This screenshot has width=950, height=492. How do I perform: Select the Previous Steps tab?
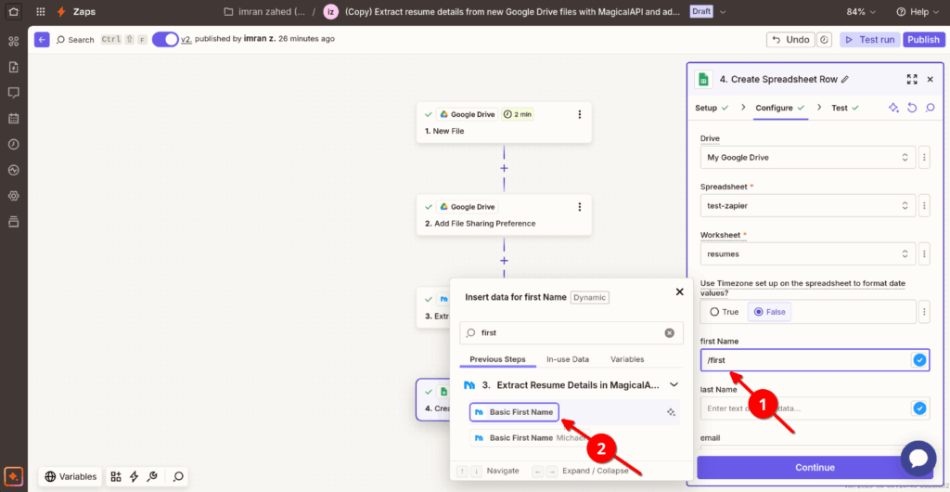click(x=497, y=359)
